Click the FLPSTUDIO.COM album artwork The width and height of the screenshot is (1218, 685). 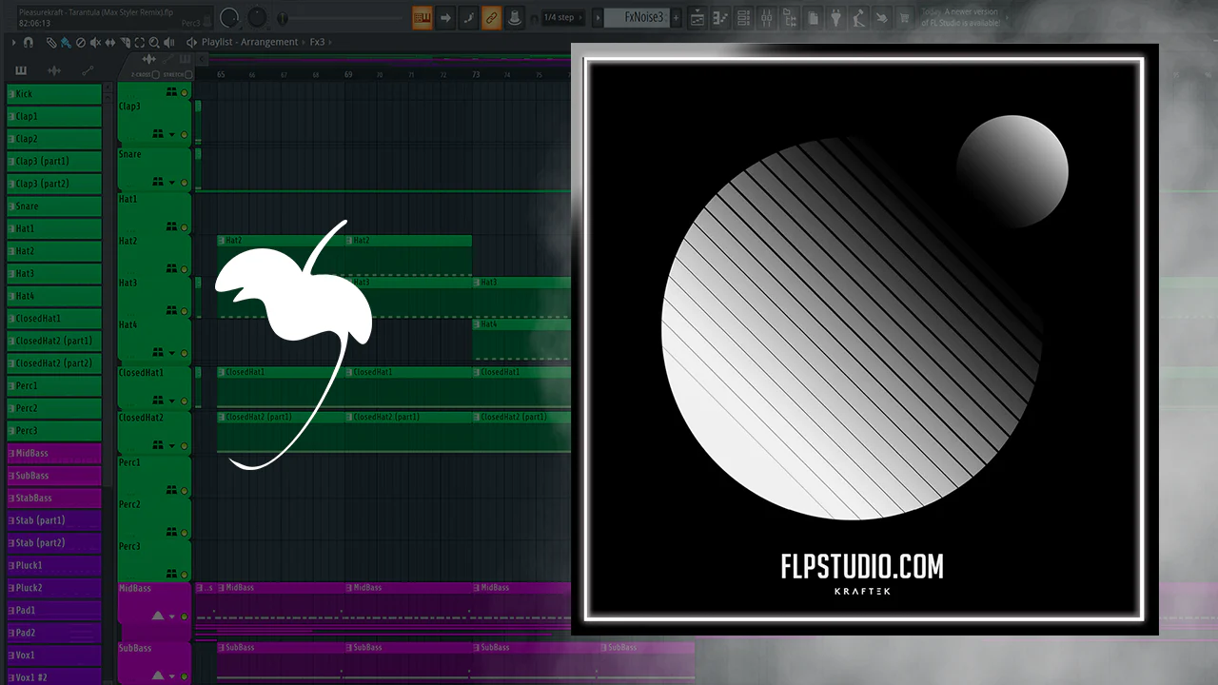tap(864, 339)
